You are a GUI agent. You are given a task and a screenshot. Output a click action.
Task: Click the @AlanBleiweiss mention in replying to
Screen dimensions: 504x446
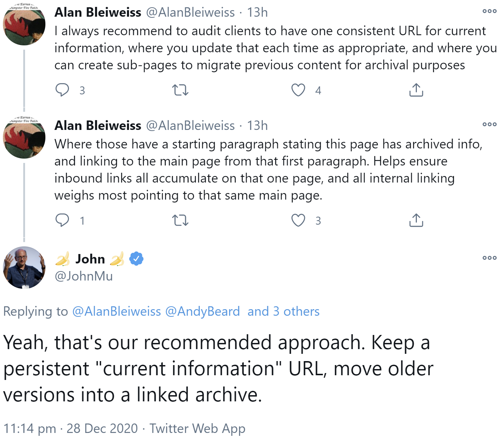(x=117, y=311)
